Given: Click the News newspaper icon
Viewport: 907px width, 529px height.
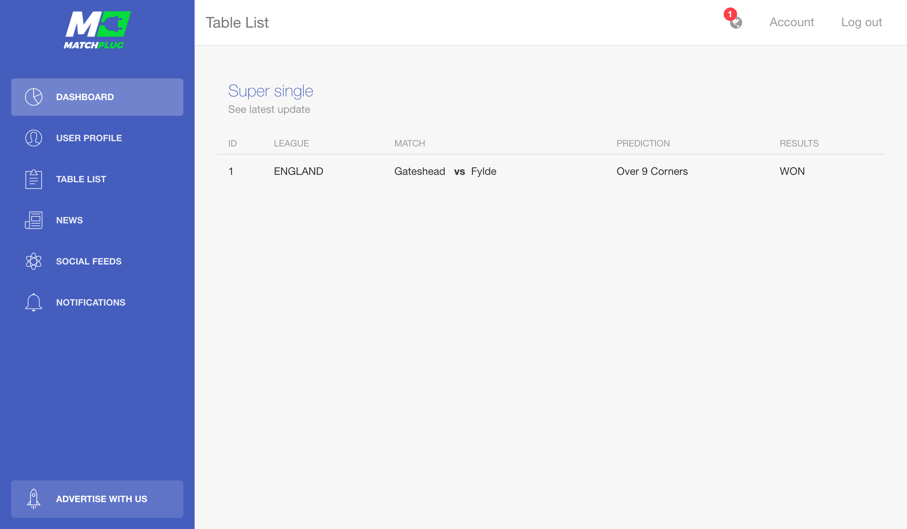Looking at the screenshot, I should coord(34,220).
